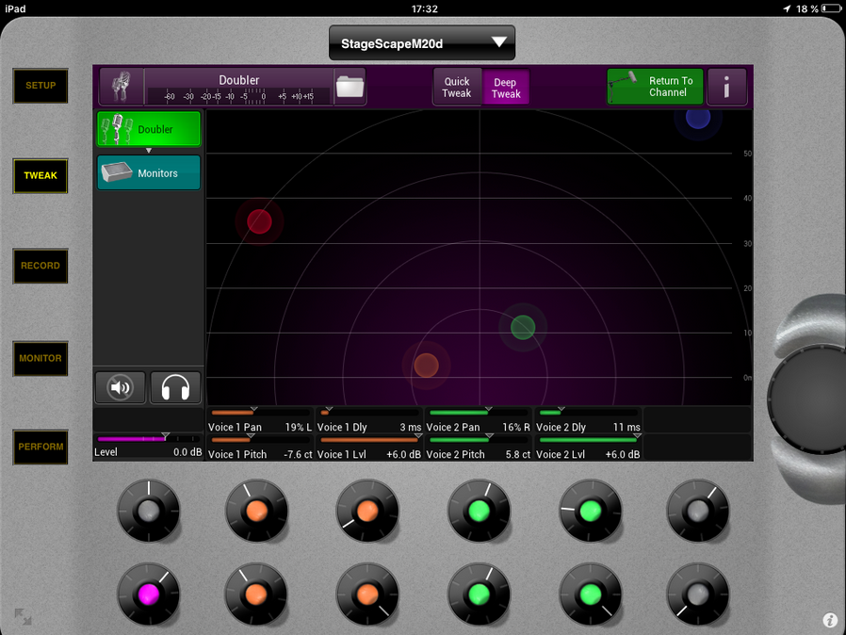
Task: Tap the fullscreen arrows icon at bottom left
Action: coord(23,617)
